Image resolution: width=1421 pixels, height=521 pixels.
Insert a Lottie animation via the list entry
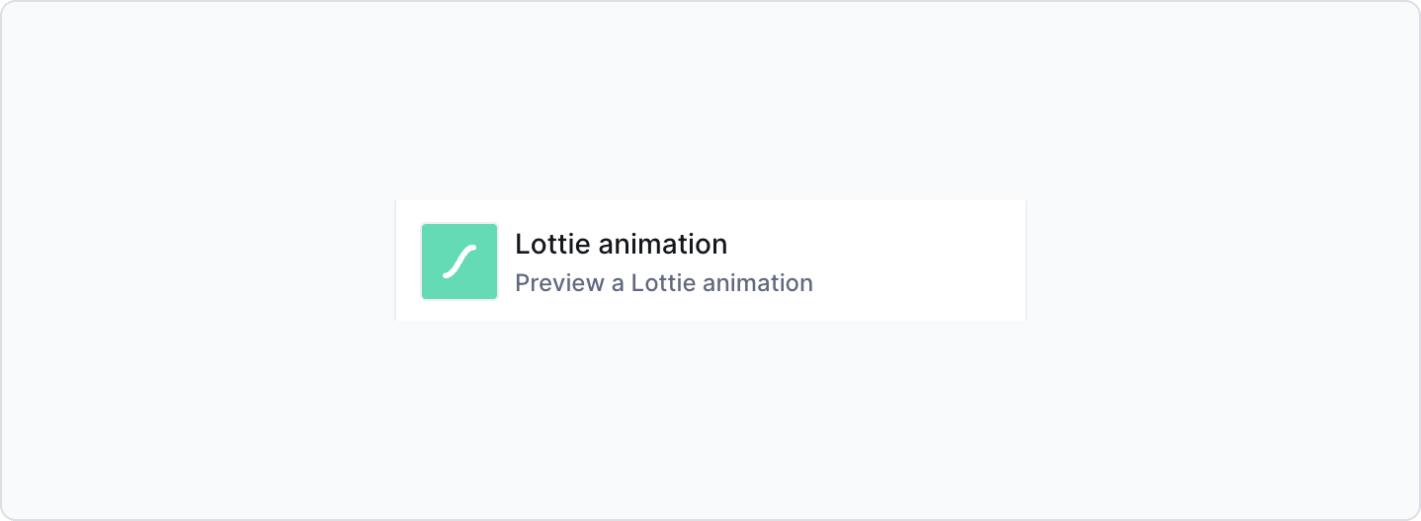coord(710,260)
